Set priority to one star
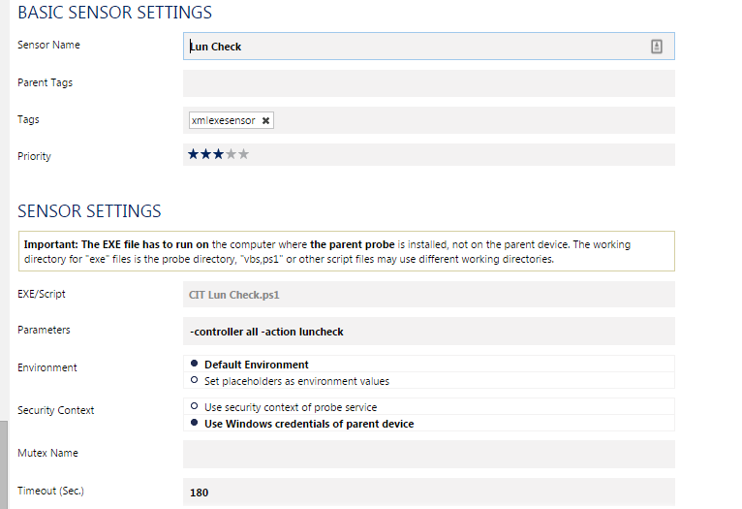 coord(194,154)
